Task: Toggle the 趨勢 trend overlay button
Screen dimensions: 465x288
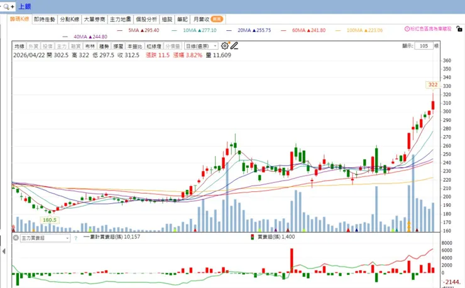Action: [104, 46]
